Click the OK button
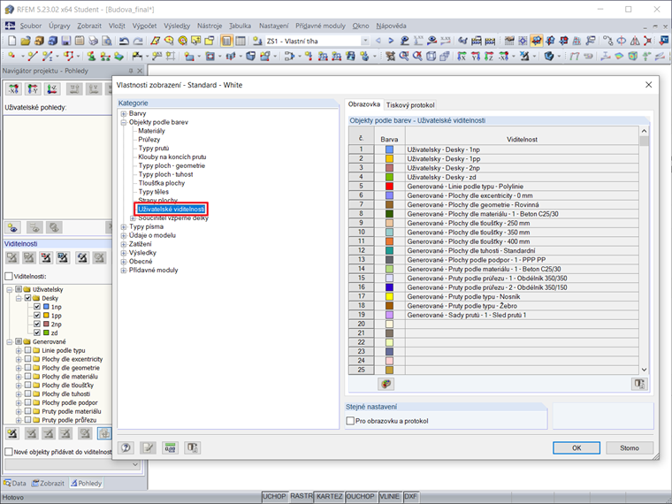The image size is (672, 504). (577, 448)
